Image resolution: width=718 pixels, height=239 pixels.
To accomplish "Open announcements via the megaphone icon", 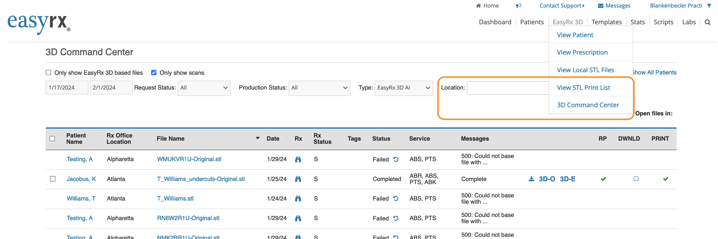I will pyautogui.click(x=518, y=6).
